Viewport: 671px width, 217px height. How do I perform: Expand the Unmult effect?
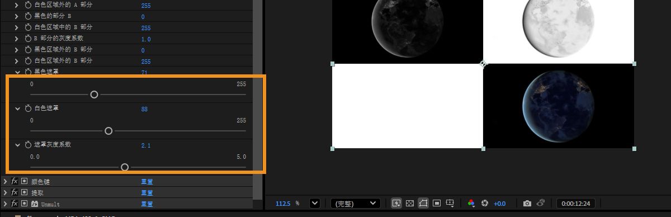point(6,204)
